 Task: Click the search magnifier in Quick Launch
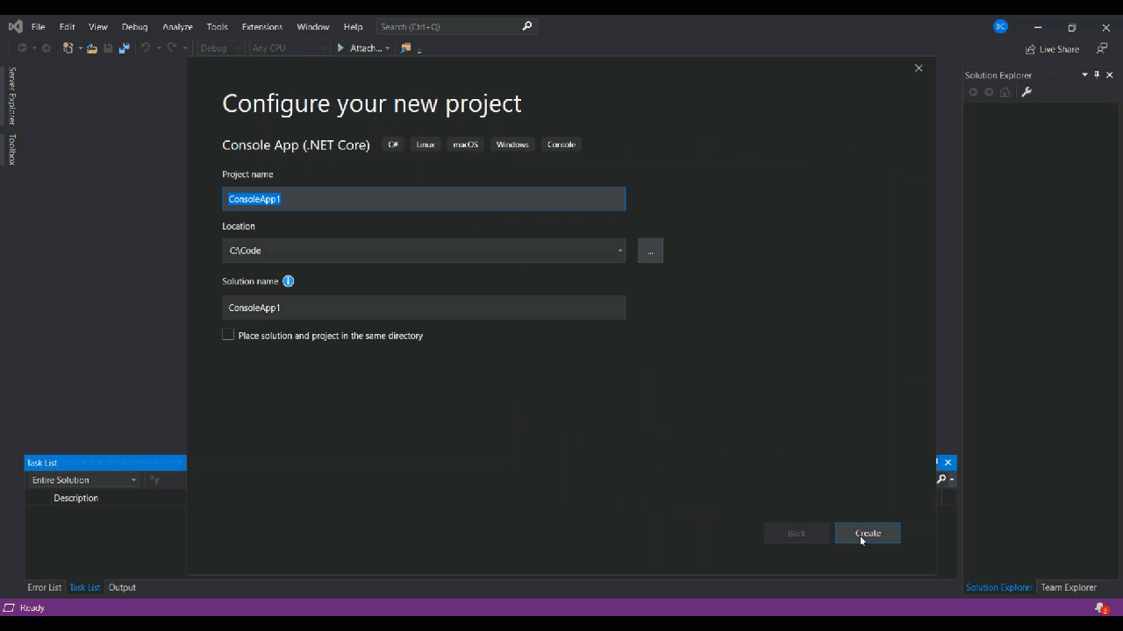527,26
